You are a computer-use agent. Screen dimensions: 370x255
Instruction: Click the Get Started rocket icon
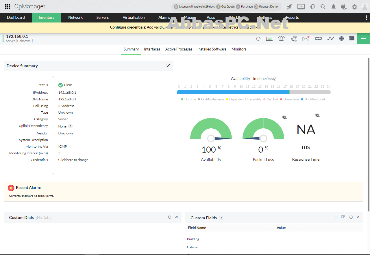click(x=289, y=7)
